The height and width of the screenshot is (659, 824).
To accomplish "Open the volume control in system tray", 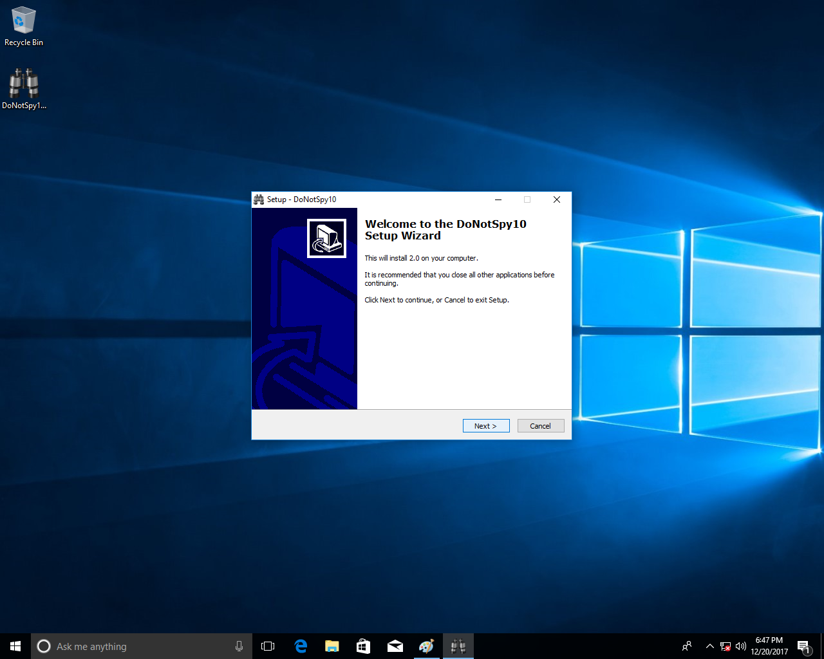I will (x=740, y=646).
